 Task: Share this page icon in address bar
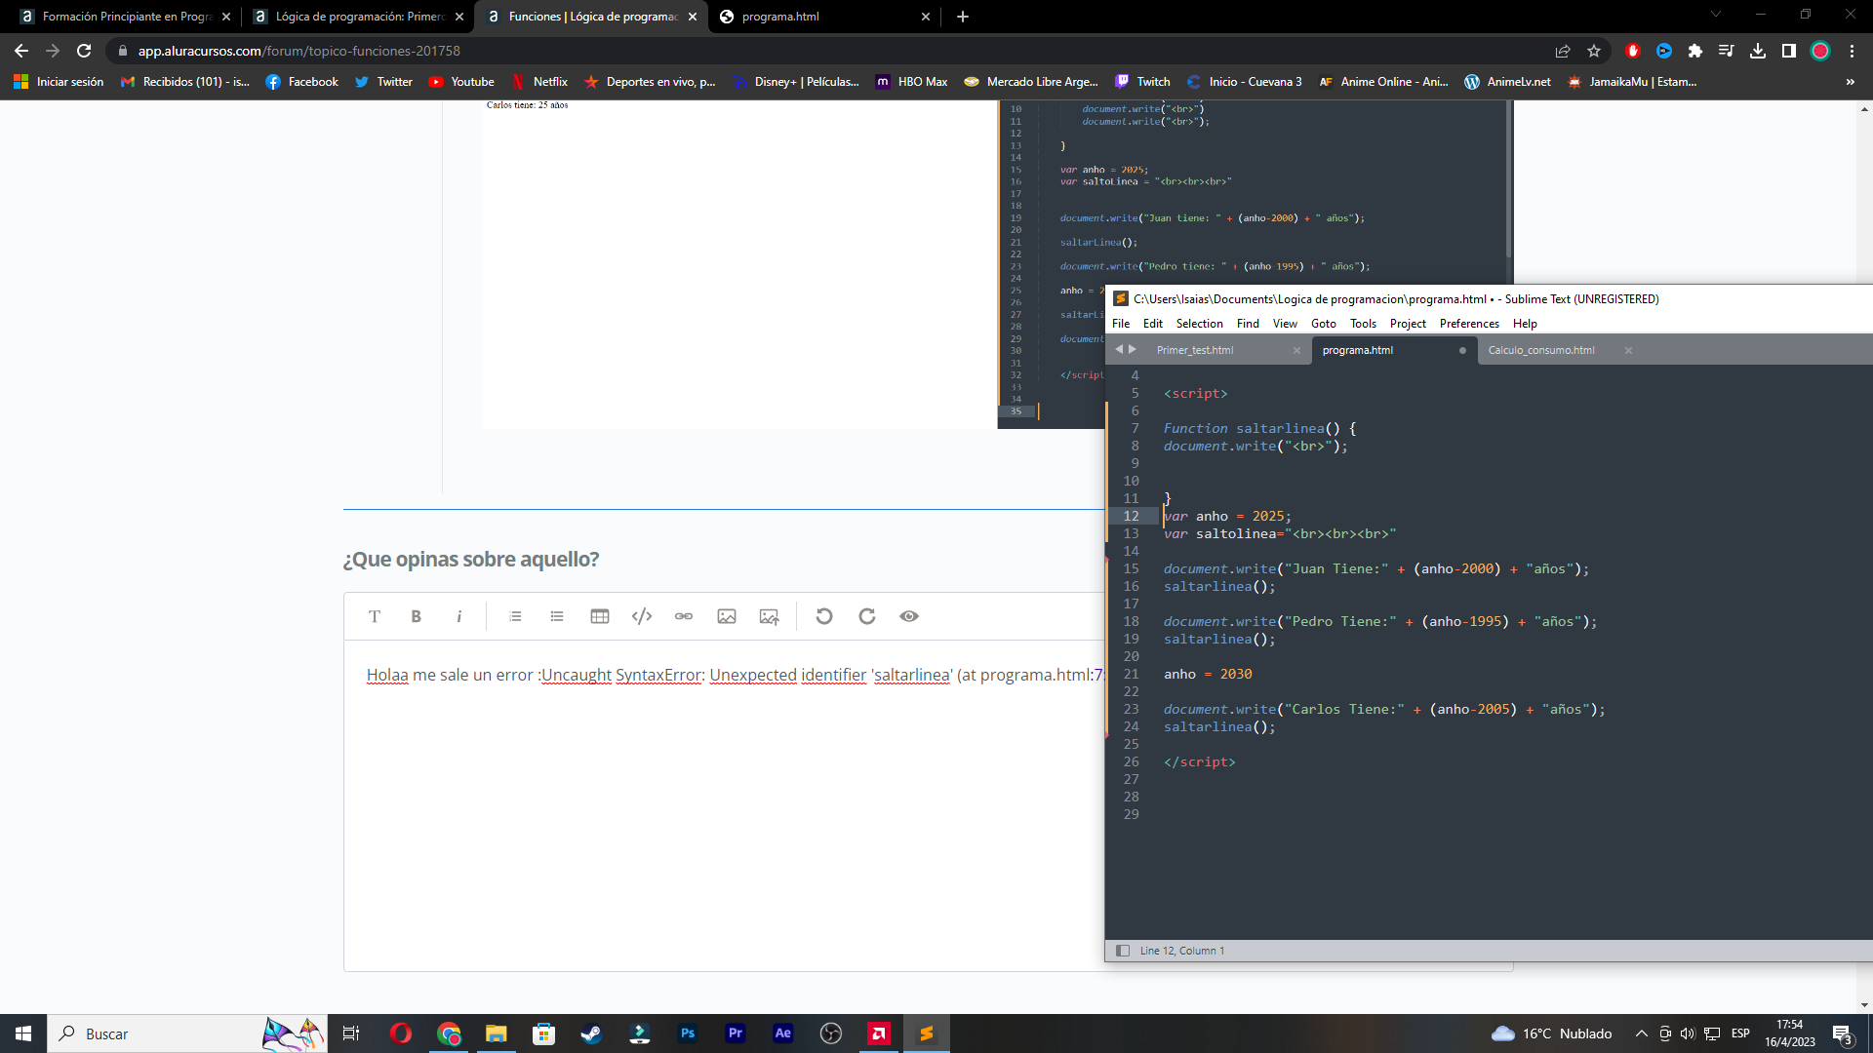[x=1563, y=51]
